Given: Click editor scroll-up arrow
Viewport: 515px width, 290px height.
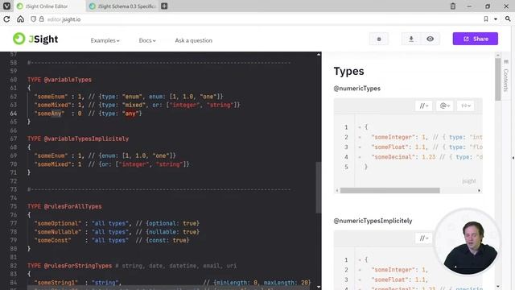Looking at the screenshot, I should point(319,54).
